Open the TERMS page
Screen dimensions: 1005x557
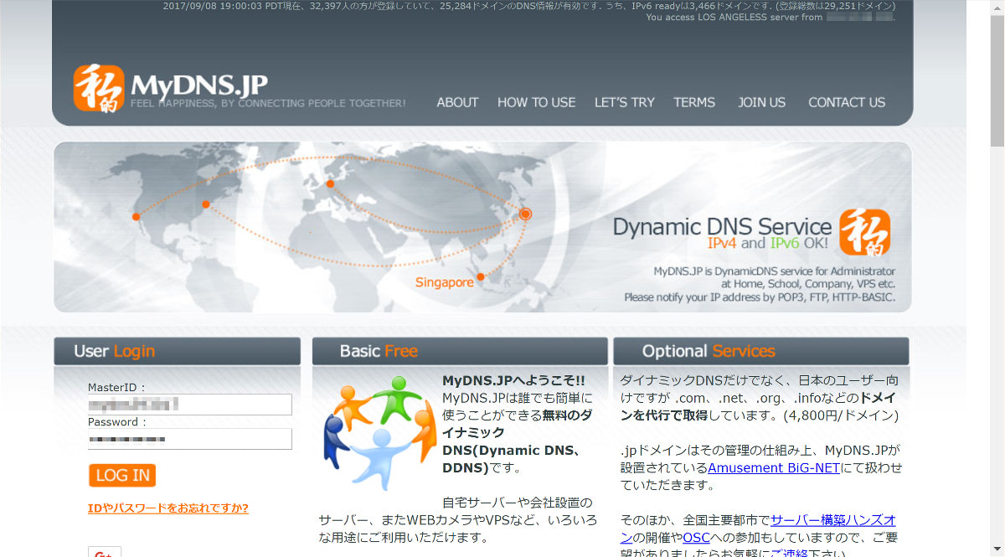tap(694, 102)
